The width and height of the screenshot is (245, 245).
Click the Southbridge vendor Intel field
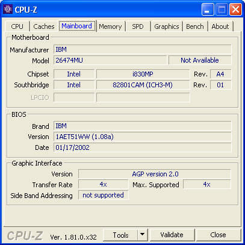click(x=74, y=85)
